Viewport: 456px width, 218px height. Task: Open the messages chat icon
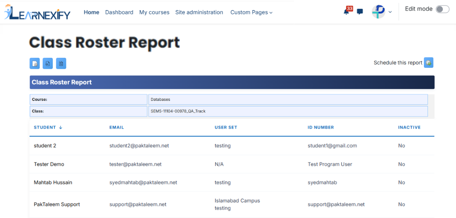[x=360, y=12]
